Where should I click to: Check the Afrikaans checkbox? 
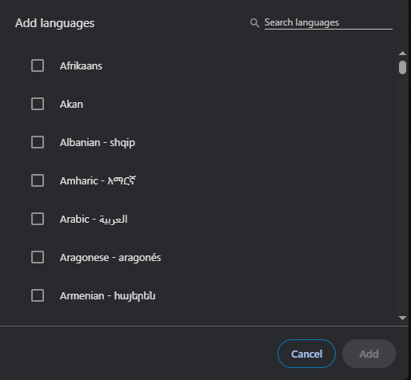click(38, 65)
